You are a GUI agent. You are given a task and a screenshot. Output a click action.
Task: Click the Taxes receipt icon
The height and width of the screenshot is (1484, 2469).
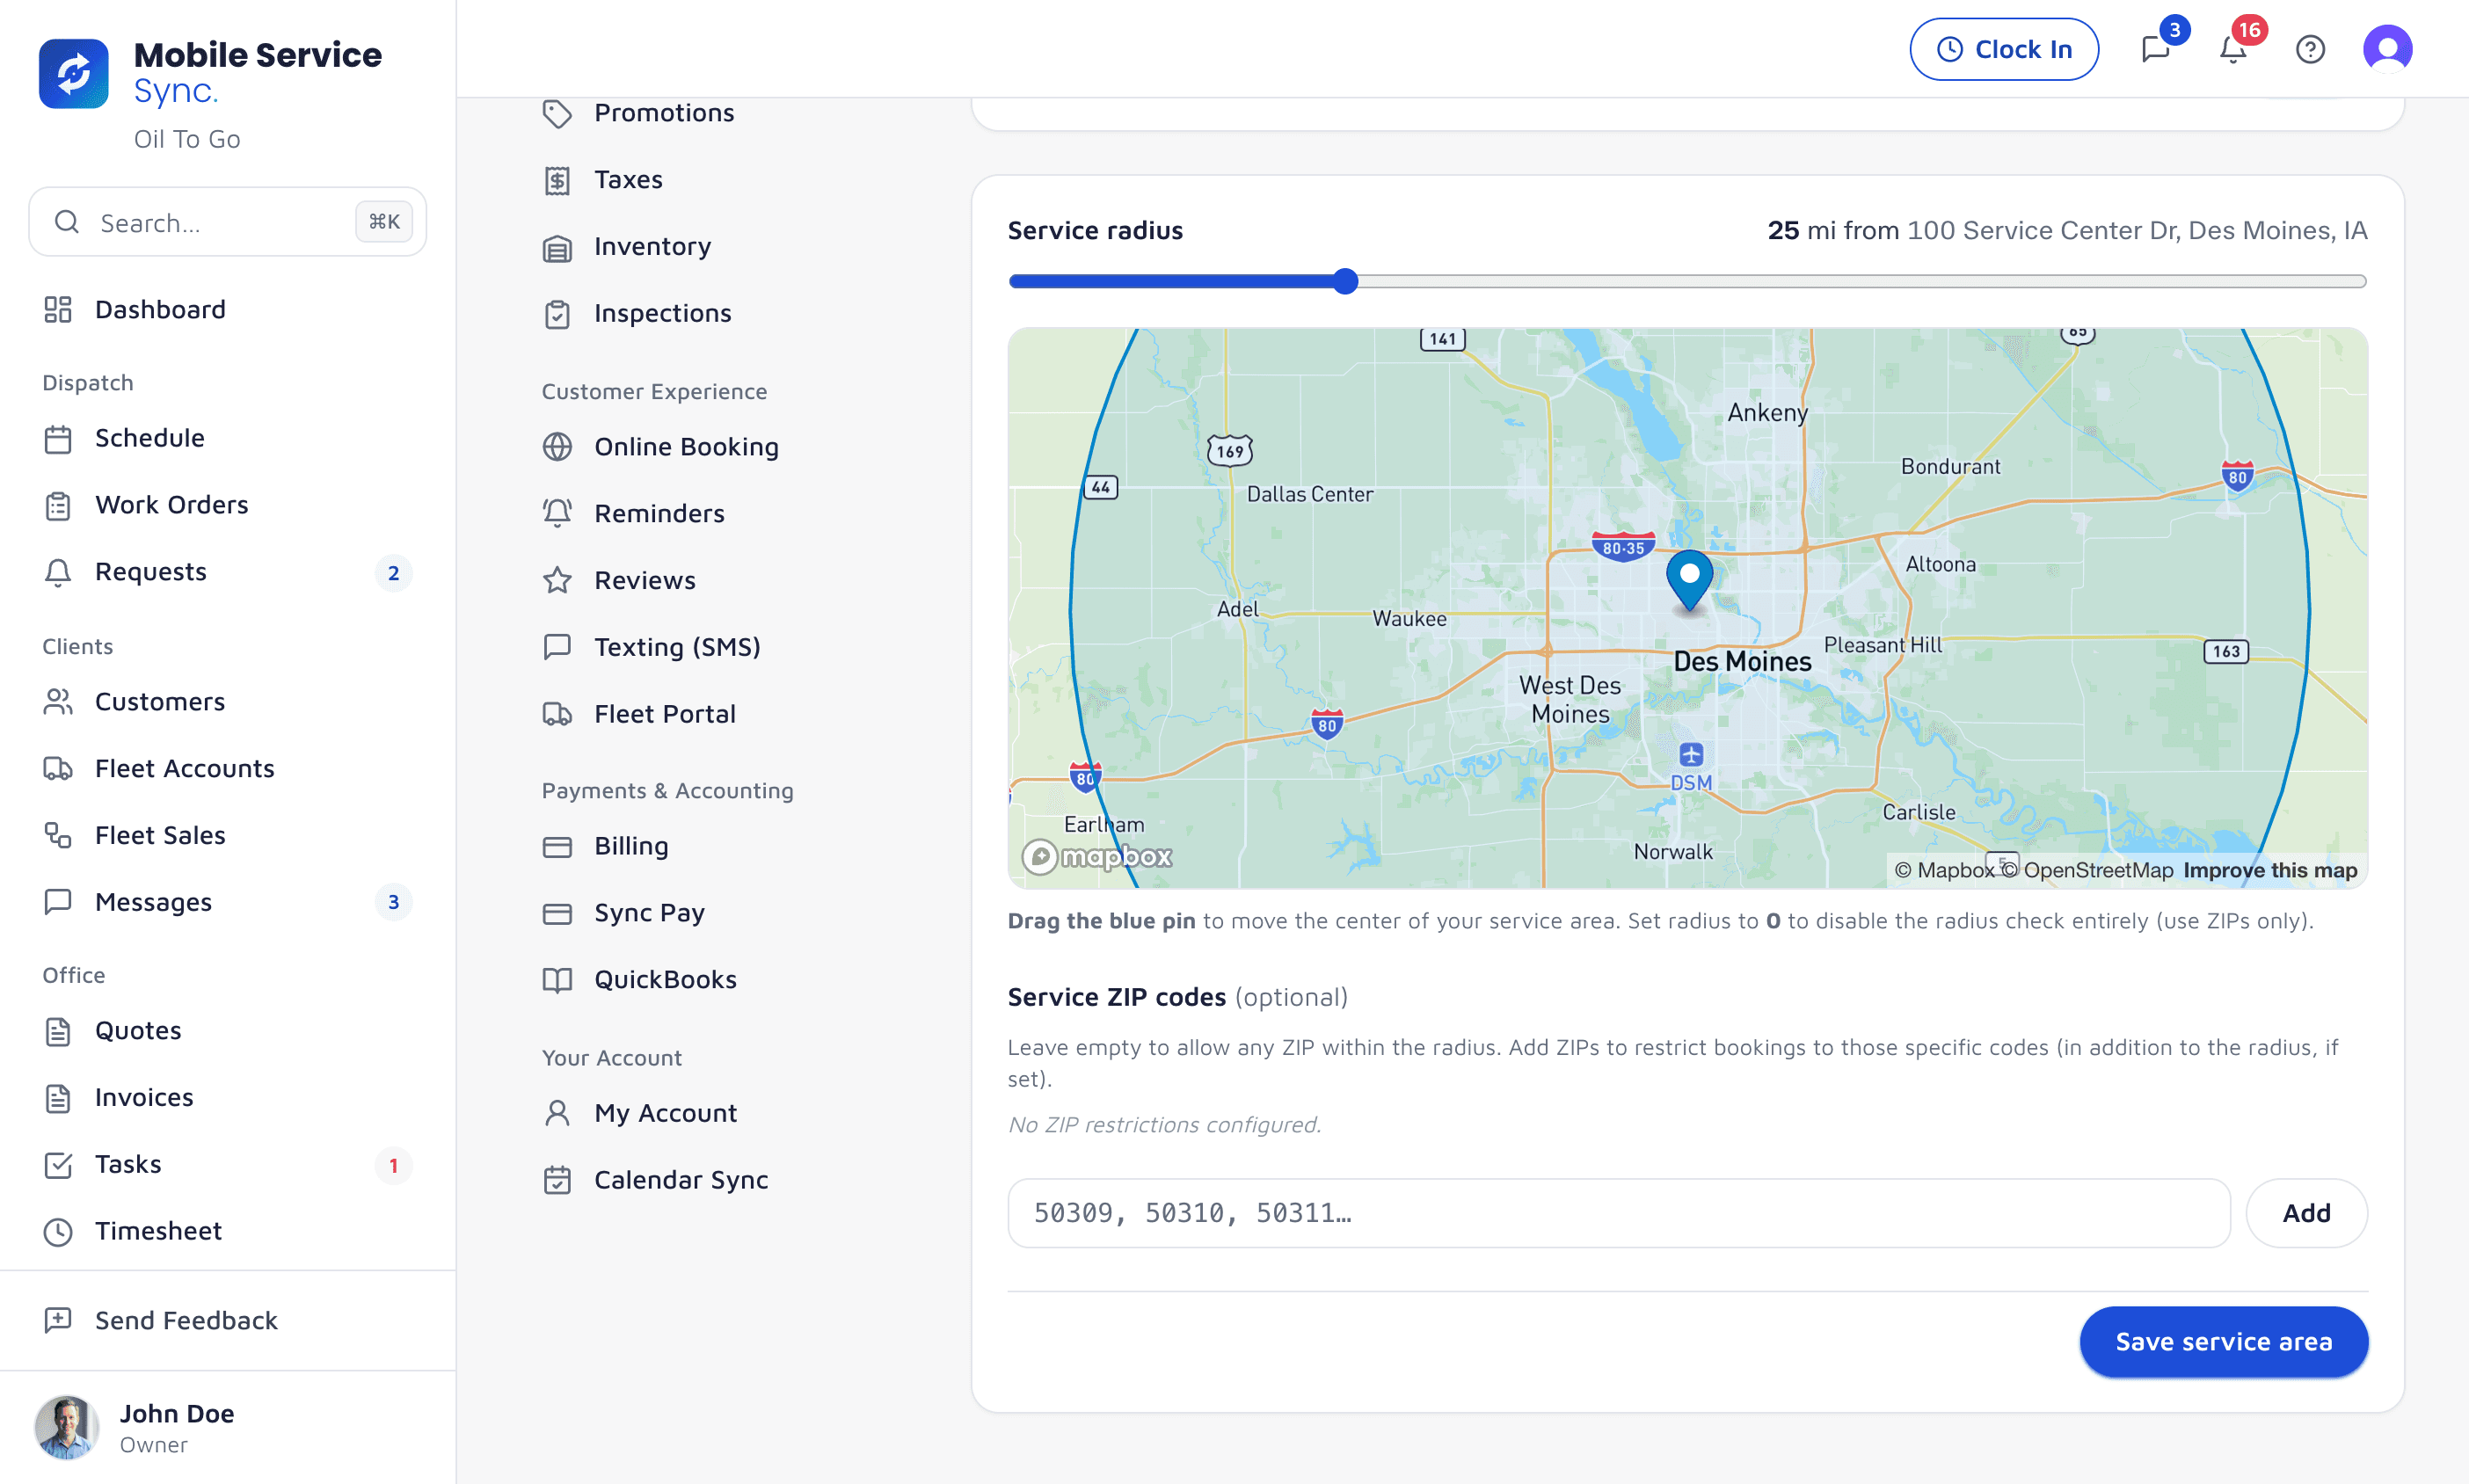click(557, 180)
